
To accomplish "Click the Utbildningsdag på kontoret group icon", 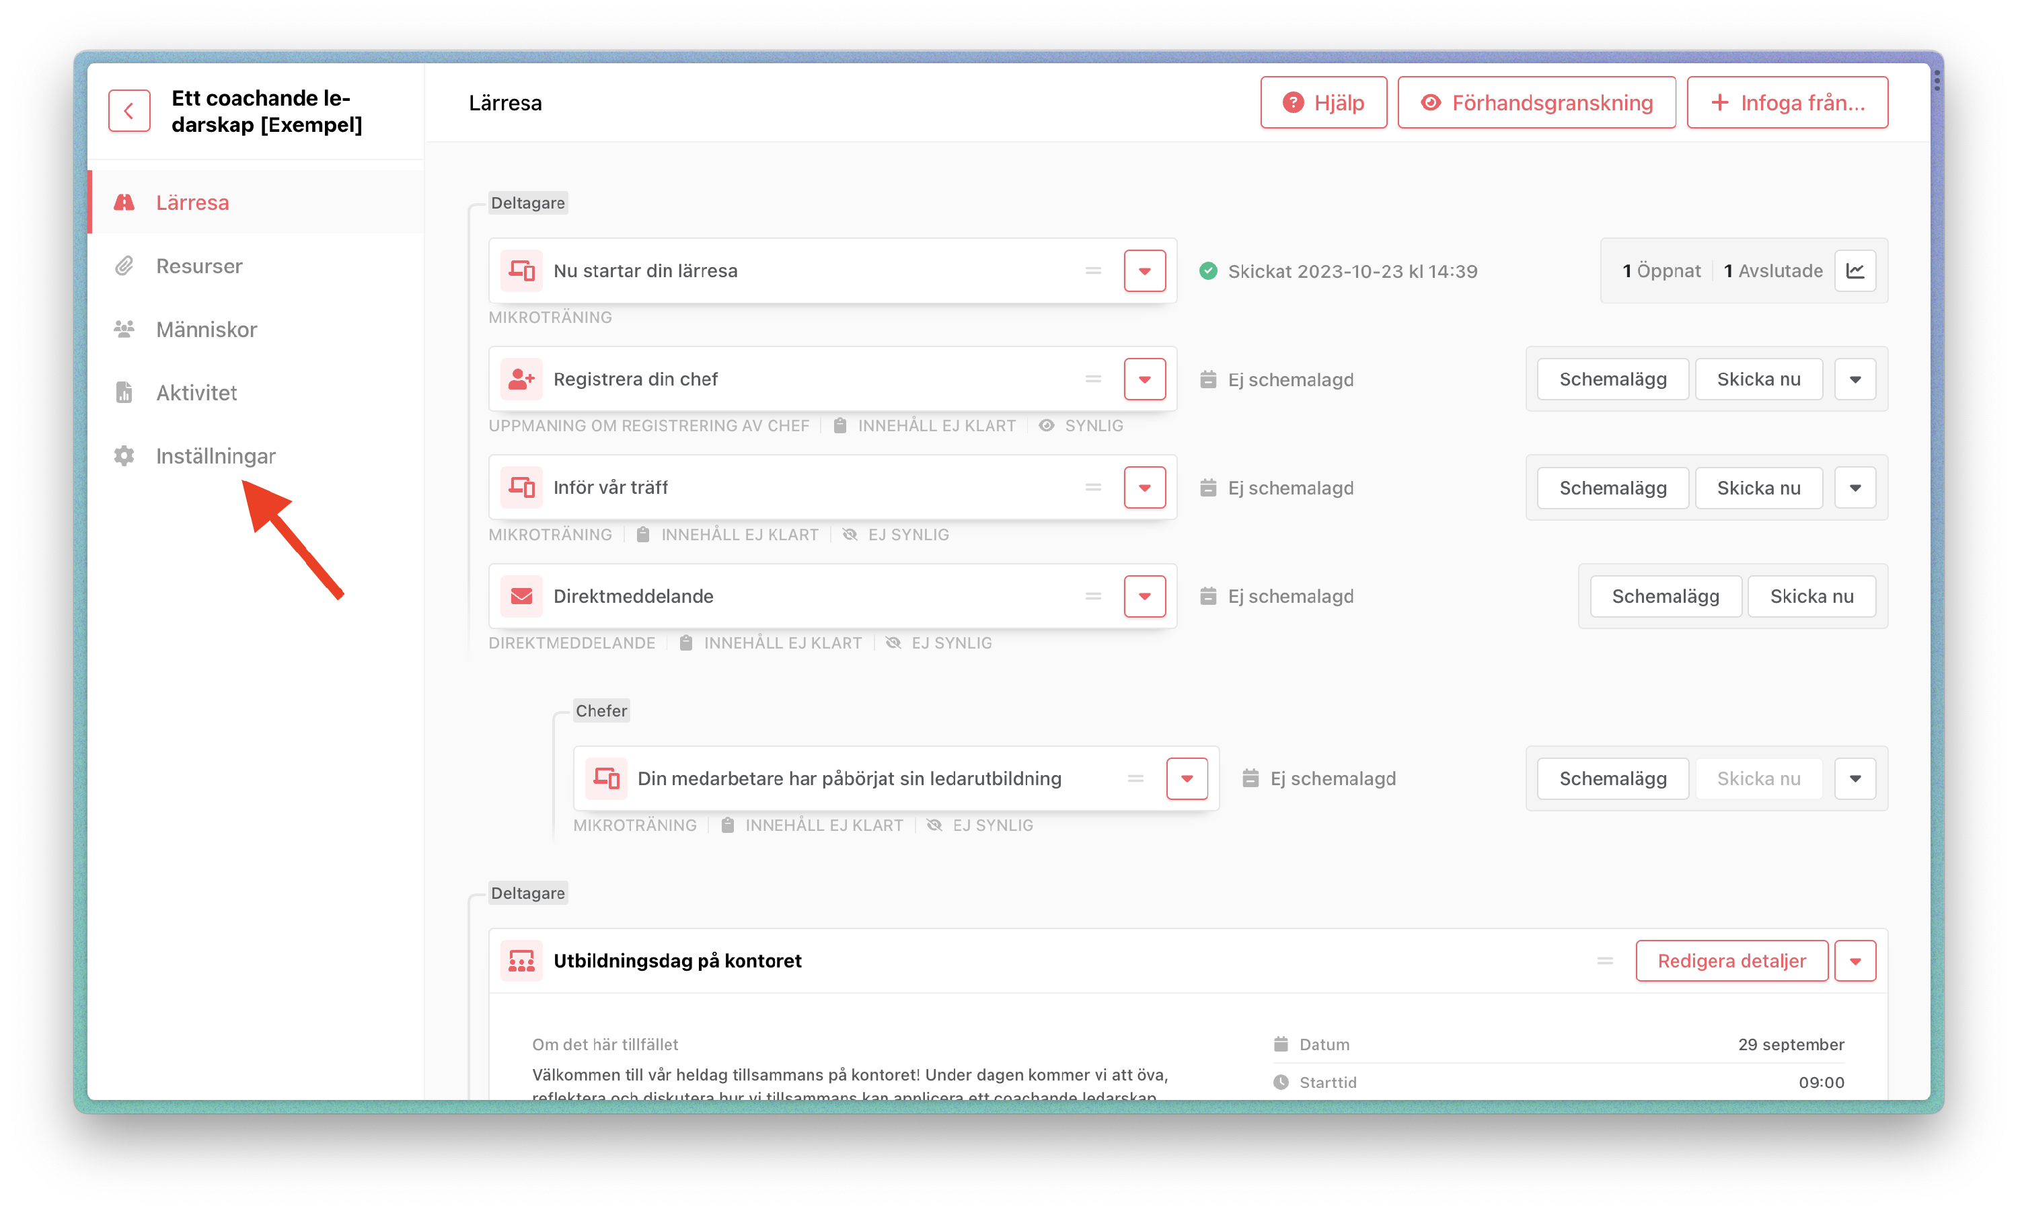I will 521,961.
